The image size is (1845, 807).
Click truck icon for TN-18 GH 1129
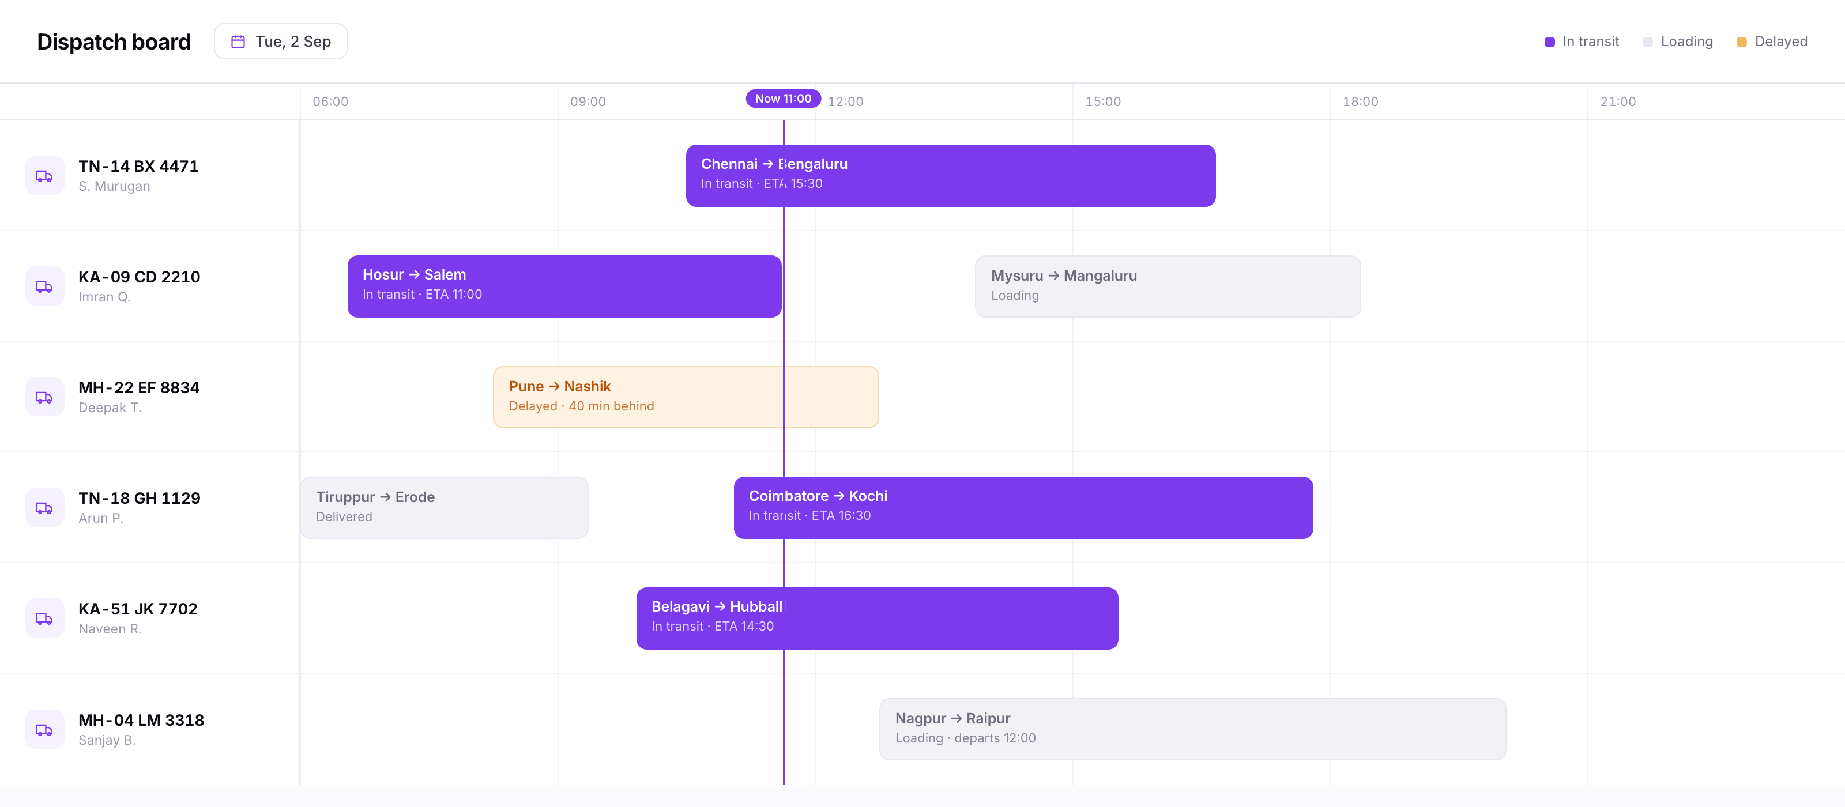pos(44,508)
